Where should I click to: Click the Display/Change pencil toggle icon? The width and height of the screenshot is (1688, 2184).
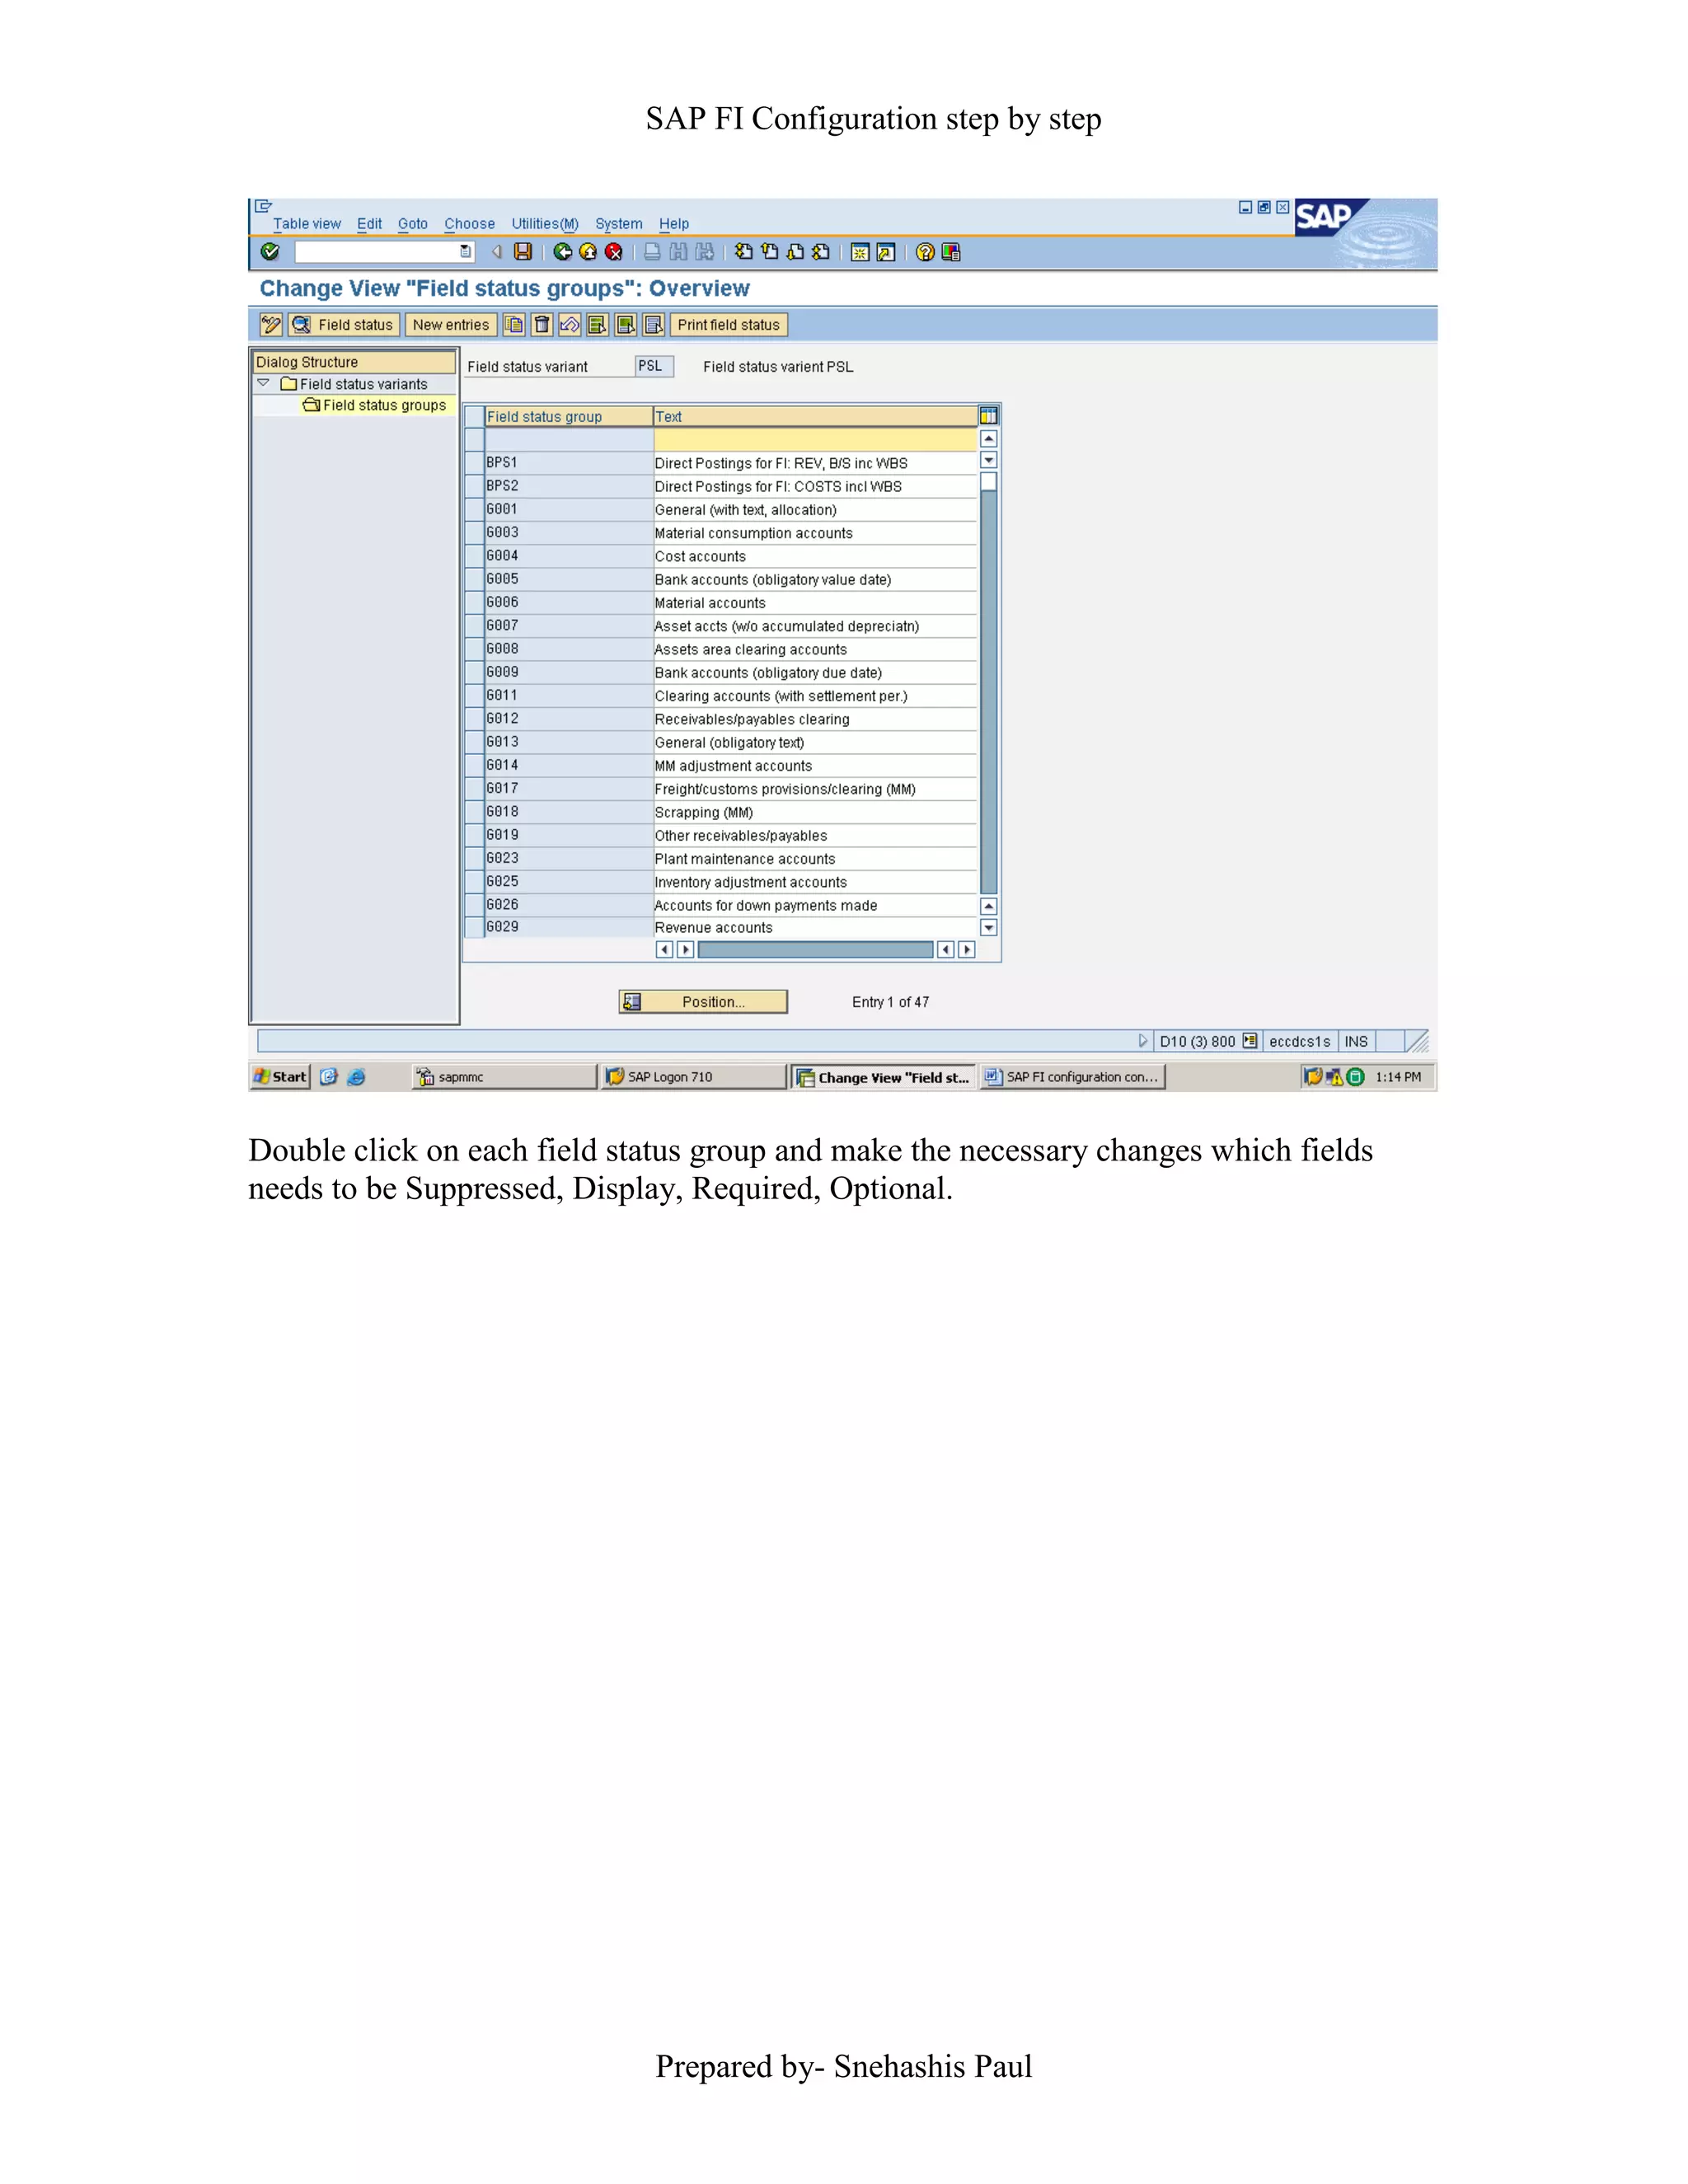click(271, 325)
